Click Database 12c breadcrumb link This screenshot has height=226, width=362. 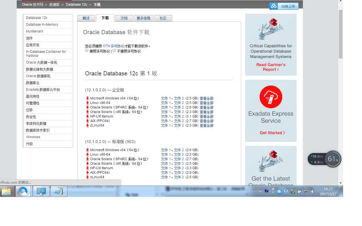76,5
